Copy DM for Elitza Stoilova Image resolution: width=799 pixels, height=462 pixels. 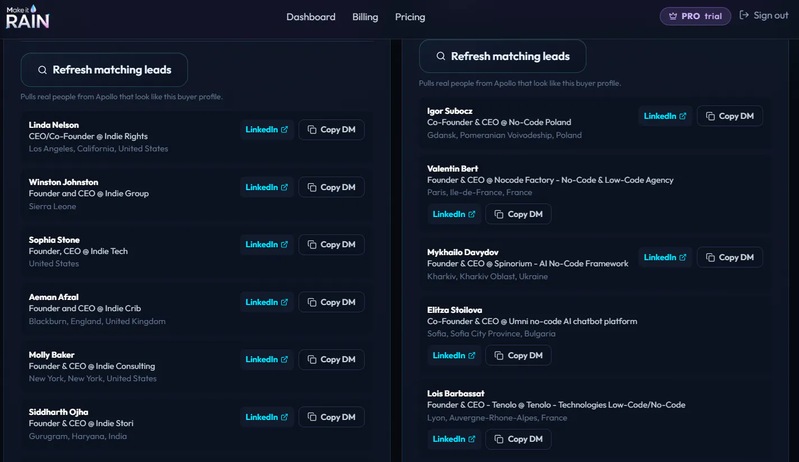pos(518,355)
